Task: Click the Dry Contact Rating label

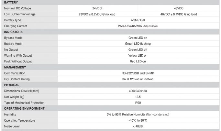Action: (x=17, y=79)
